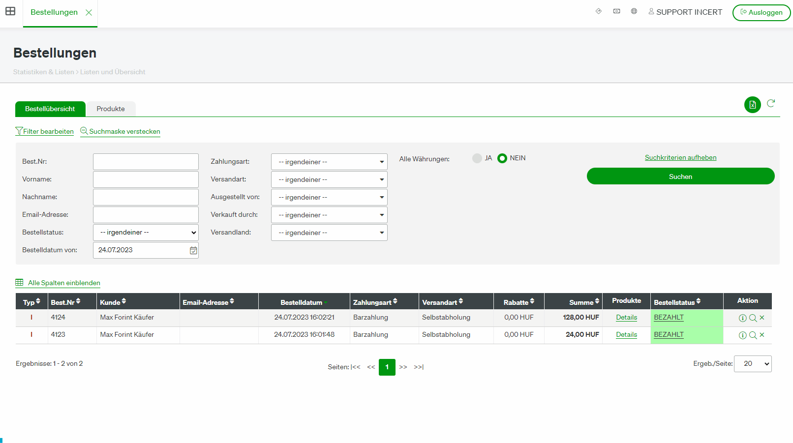Click into the Nachname input field

146,197
